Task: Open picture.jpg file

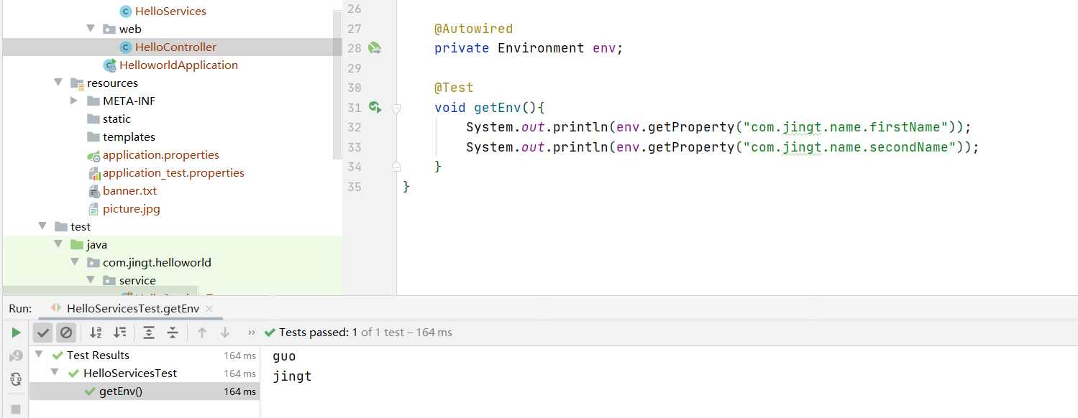Action: click(131, 208)
